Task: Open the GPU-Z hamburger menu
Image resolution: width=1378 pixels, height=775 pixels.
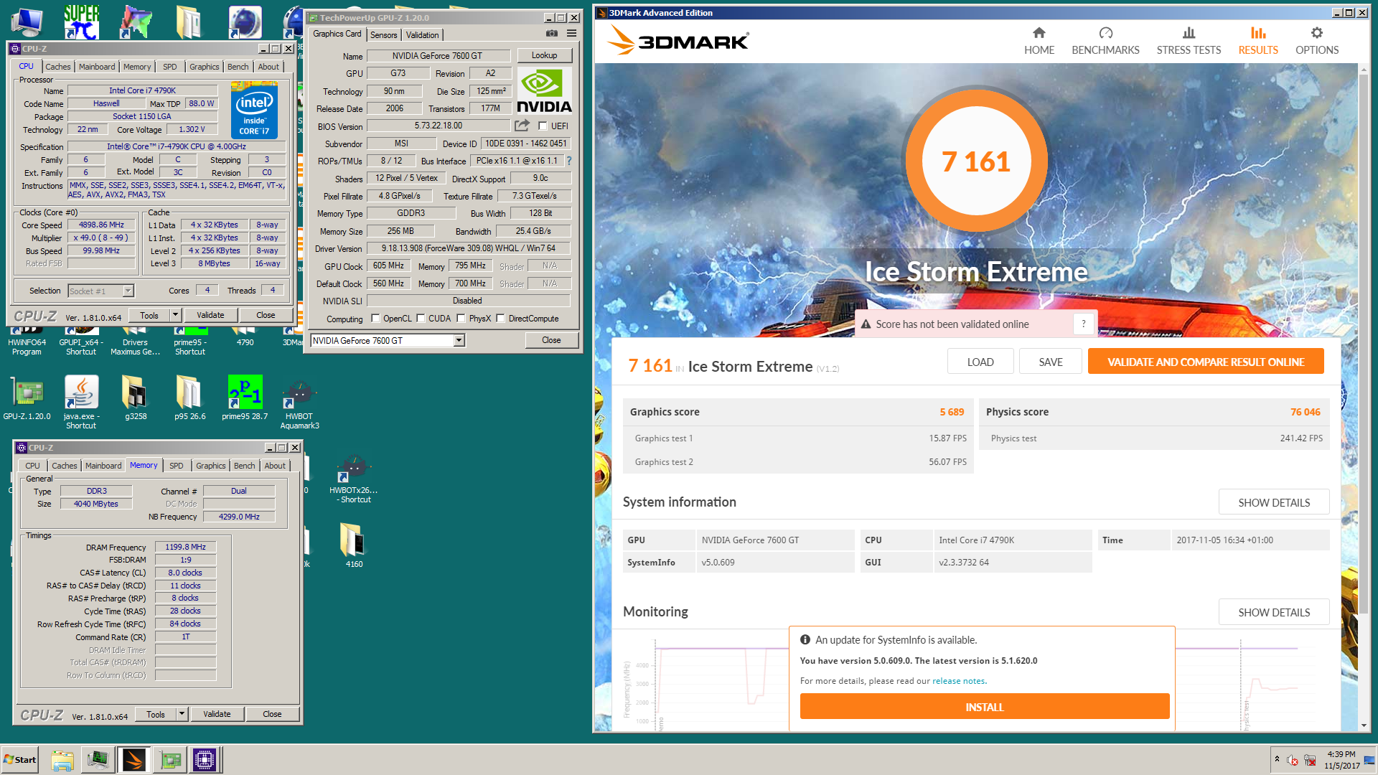Action: tap(571, 34)
